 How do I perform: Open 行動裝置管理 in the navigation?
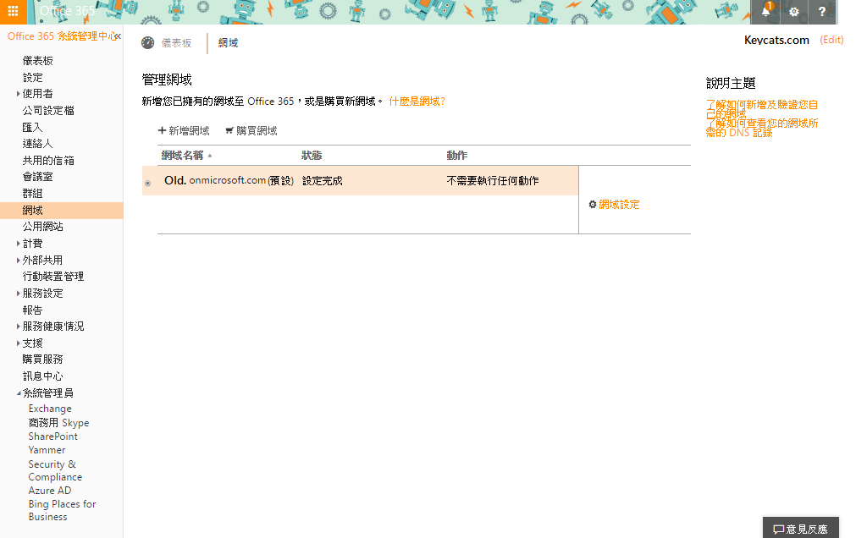tap(53, 276)
